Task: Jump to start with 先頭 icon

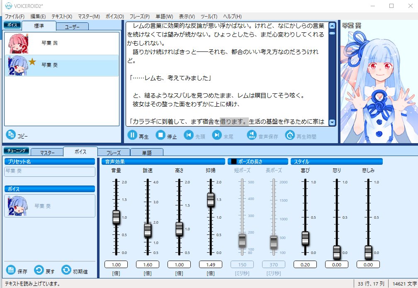Action: [x=189, y=135]
